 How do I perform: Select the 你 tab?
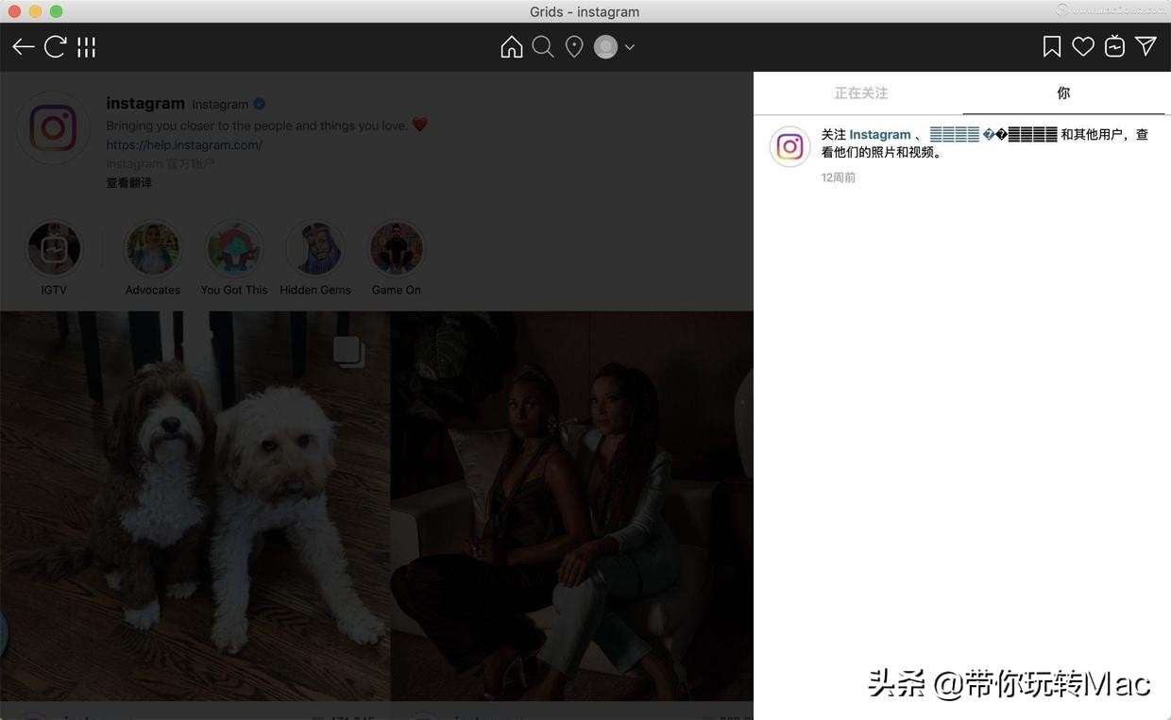1062,92
